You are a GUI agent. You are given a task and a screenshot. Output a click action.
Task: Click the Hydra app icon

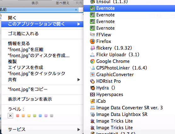[x=93, y=88]
